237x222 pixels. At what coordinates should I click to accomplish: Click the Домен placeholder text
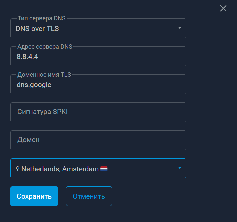[x=28, y=140]
